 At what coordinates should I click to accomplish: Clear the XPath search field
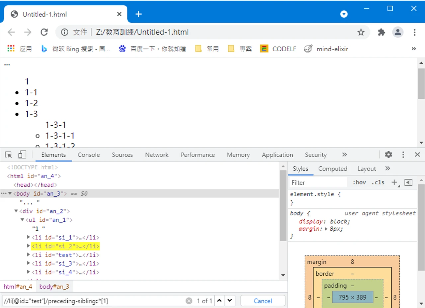(x=189, y=301)
